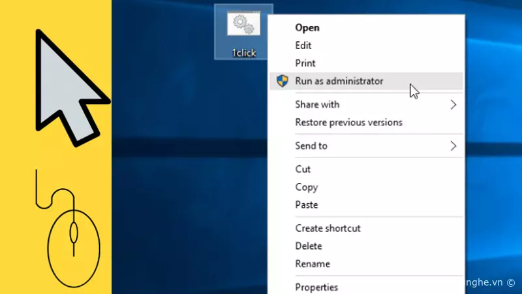Screen dimensions: 522x294
Task: Select Copy in the context menu
Action: [x=306, y=187]
